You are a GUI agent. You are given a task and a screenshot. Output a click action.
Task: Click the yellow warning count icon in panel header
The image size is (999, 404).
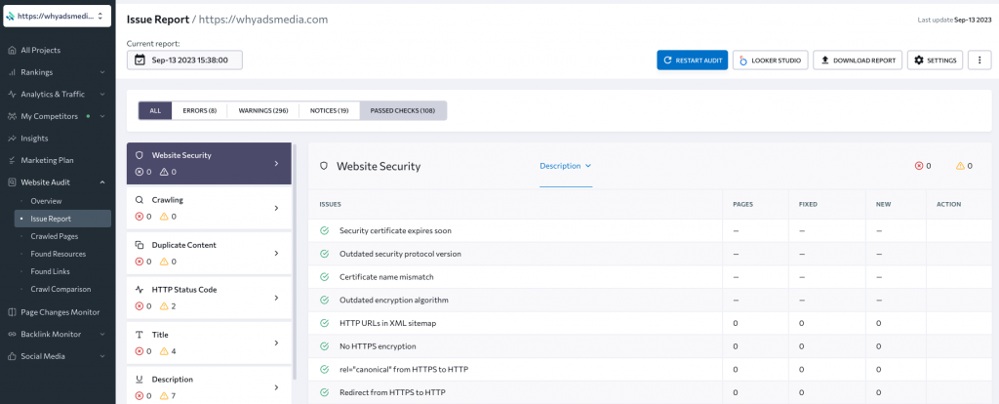960,166
